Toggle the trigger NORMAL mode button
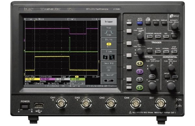 point(166,52)
